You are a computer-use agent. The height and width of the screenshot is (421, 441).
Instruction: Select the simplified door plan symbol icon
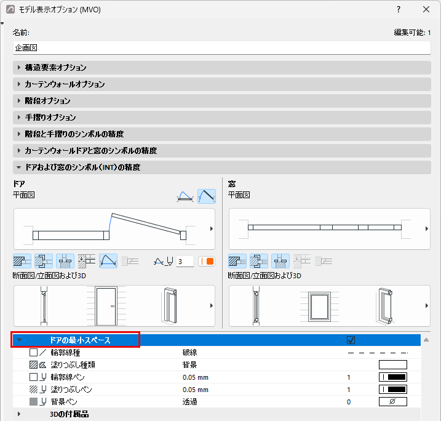click(185, 196)
